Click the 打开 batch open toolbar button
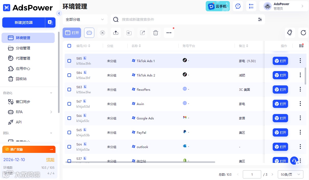The image size is (309, 180). tap(72, 33)
